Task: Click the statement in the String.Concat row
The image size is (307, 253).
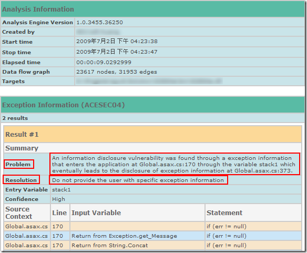Action: tap(227, 245)
